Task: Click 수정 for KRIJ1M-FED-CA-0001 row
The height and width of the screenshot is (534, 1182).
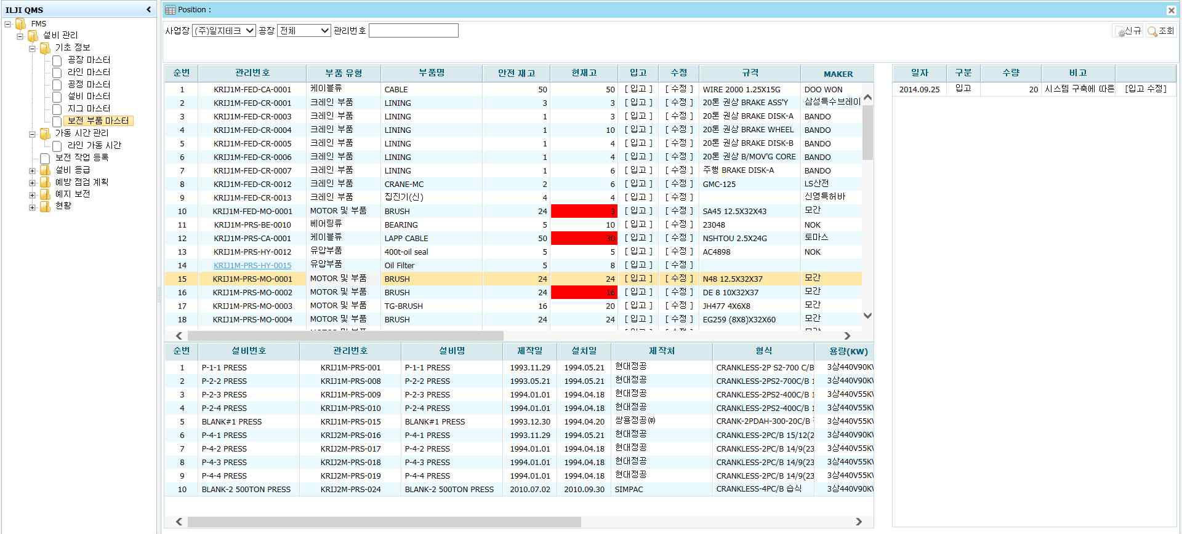Action: [679, 89]
